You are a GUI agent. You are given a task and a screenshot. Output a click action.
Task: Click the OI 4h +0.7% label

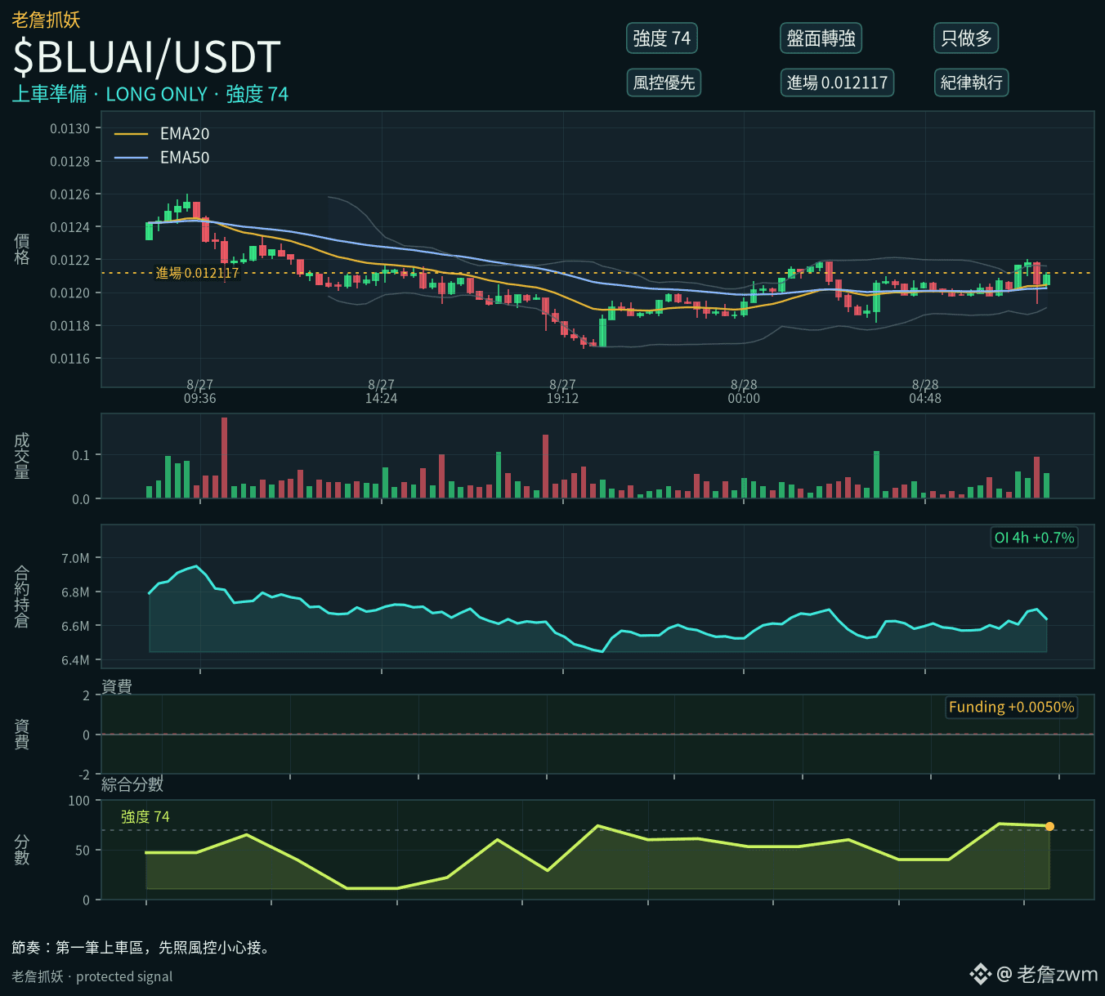1034,538
